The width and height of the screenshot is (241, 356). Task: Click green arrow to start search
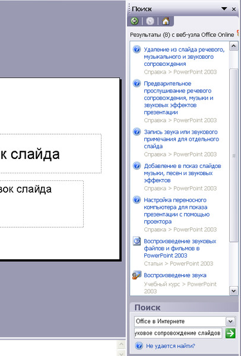click(x=230, y=333)
